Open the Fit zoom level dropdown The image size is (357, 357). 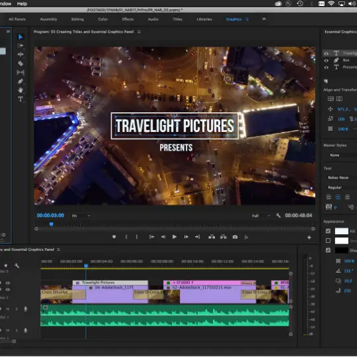pos(81,216)
